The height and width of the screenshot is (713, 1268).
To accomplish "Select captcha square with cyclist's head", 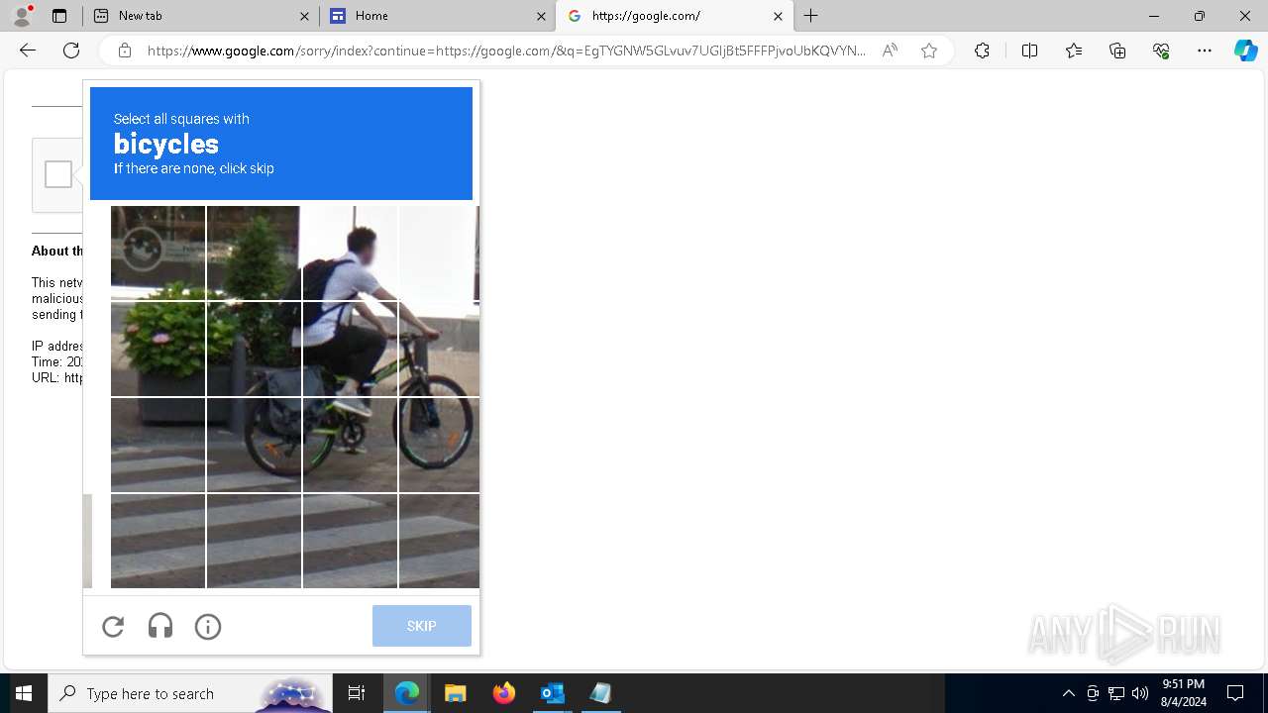I will tap(350, 253).
